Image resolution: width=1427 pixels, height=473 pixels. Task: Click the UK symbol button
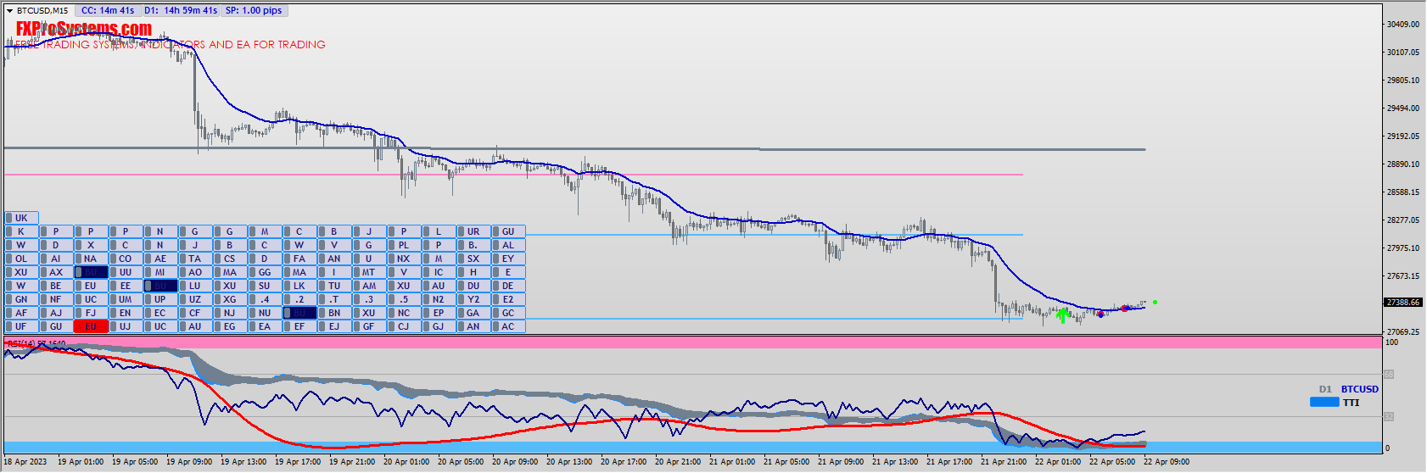coord(21,218)
